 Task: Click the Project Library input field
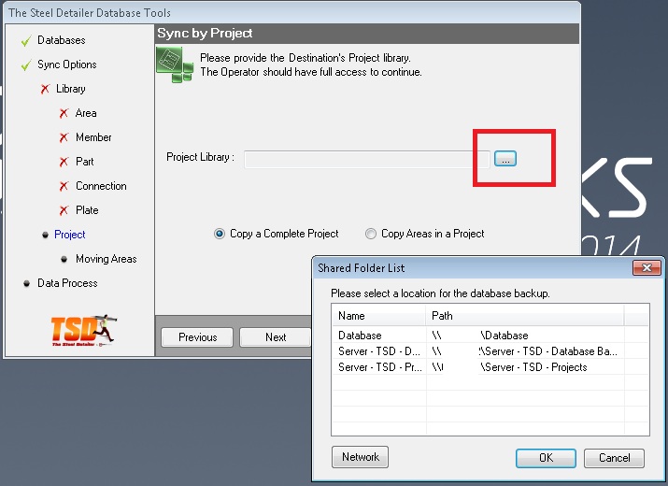pyautogui.click(x=367, y=159)
